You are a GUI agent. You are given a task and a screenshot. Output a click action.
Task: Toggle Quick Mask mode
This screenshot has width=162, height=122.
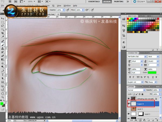click(x=2, y=109)
